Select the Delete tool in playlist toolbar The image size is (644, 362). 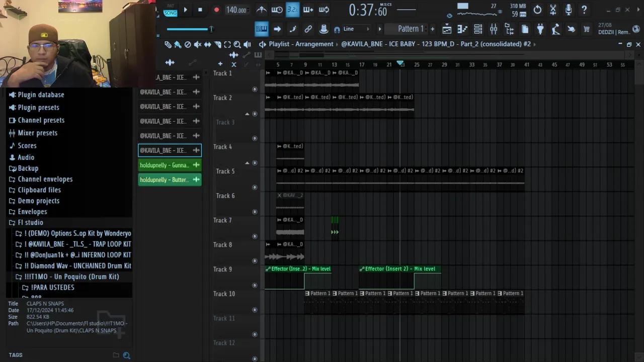pyautogui.click(x=188, y=44)
